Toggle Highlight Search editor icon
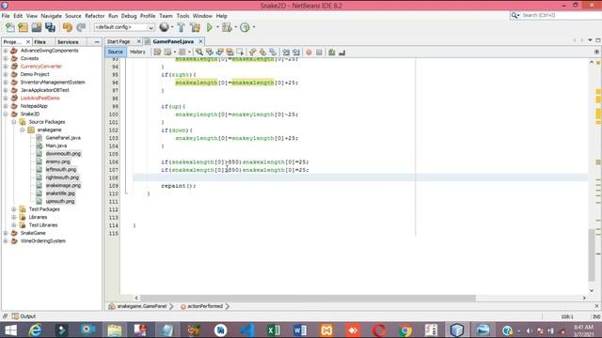 (x=230, y=52)
